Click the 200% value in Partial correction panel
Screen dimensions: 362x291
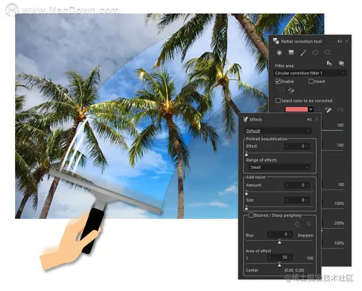point(339,223)
